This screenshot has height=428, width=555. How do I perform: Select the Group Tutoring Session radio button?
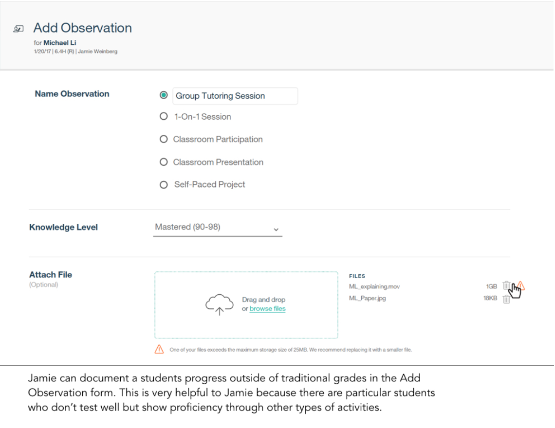click(164, 95)
